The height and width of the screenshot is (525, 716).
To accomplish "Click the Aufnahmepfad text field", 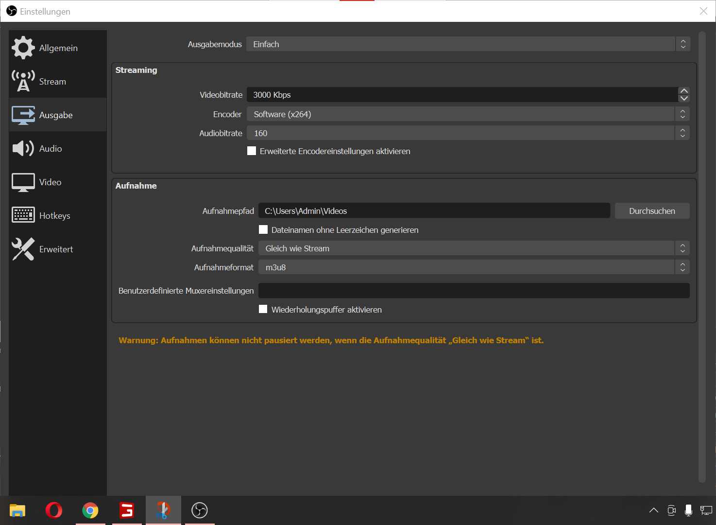I will point(434,211).
